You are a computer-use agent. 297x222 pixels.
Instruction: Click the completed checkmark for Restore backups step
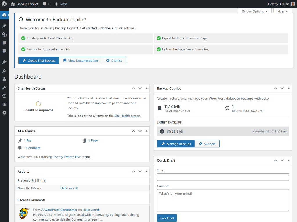pyautogui.click(x=23, y=49)
